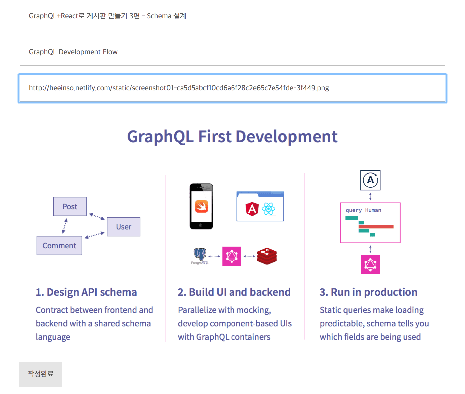Screen dimensions: 465x394
Task: Click the '3. Run in production' heading
Action: pos(368,292)
